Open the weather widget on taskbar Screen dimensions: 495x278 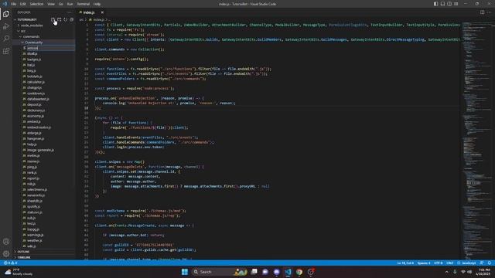19,272
